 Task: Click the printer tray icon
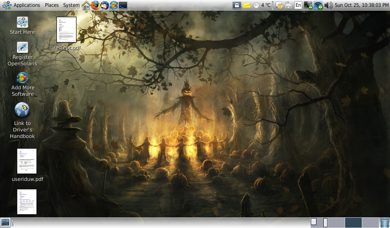(289, 5)
